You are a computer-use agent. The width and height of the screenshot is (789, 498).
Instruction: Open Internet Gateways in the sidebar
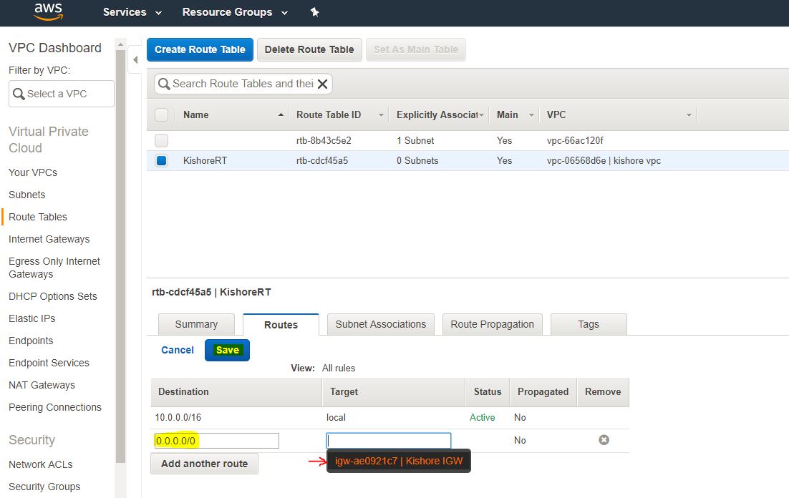(x=49, y=239)
